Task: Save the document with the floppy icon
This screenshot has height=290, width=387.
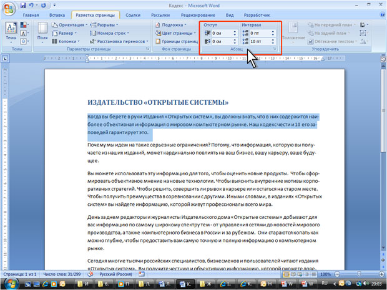Action: pyautogui.click(x=23, y=5)
